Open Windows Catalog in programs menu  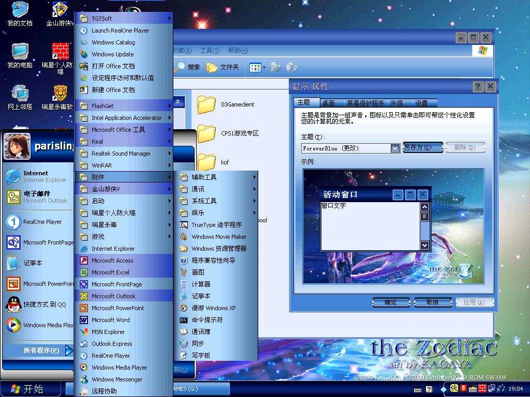[124, 42]
